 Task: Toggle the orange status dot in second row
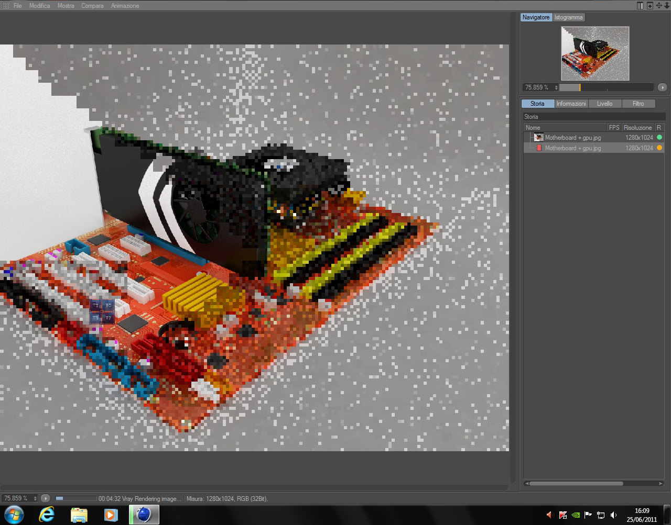659,148
